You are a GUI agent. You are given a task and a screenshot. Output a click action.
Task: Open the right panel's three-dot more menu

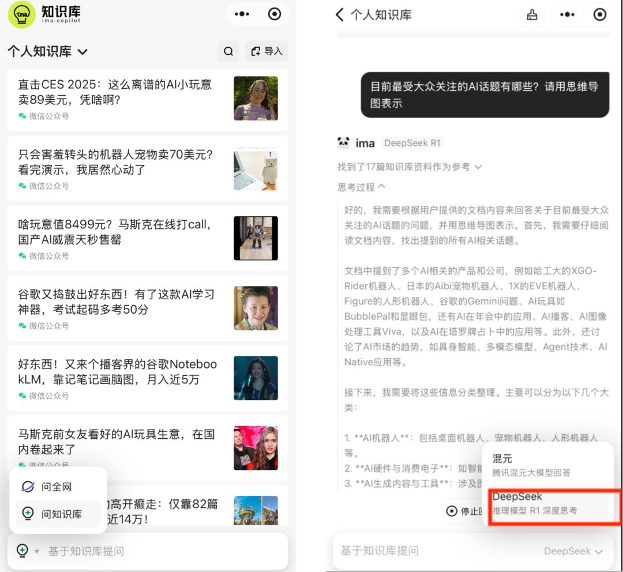click(x=567, y=15)
